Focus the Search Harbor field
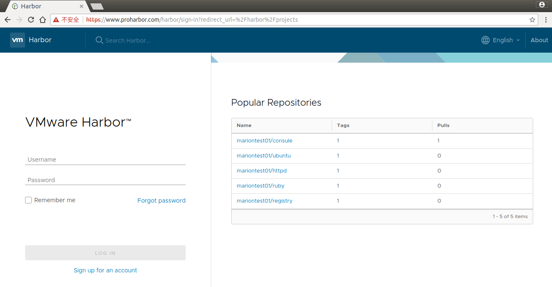This screenshot has width=552, height=287. (x=128, y=41)
